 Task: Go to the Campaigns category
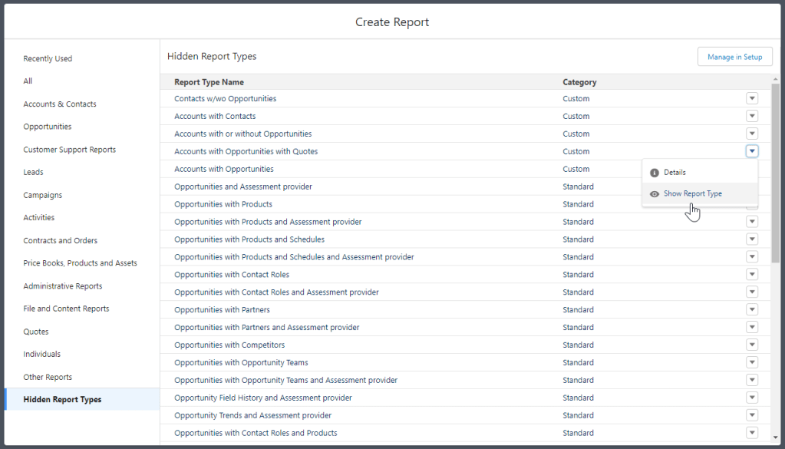pyautogui.click(x=43, y=195)
